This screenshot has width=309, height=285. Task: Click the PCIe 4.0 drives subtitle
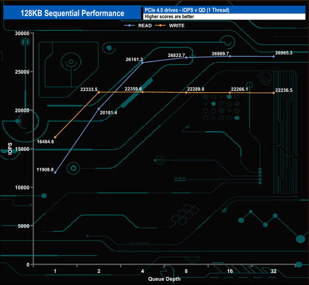pos(187,10)
